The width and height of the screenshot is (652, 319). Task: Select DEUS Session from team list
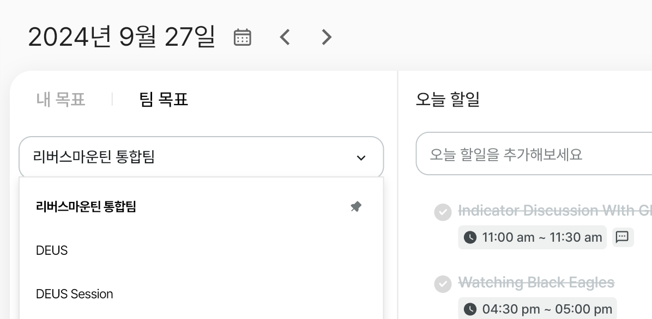[75, 294]
